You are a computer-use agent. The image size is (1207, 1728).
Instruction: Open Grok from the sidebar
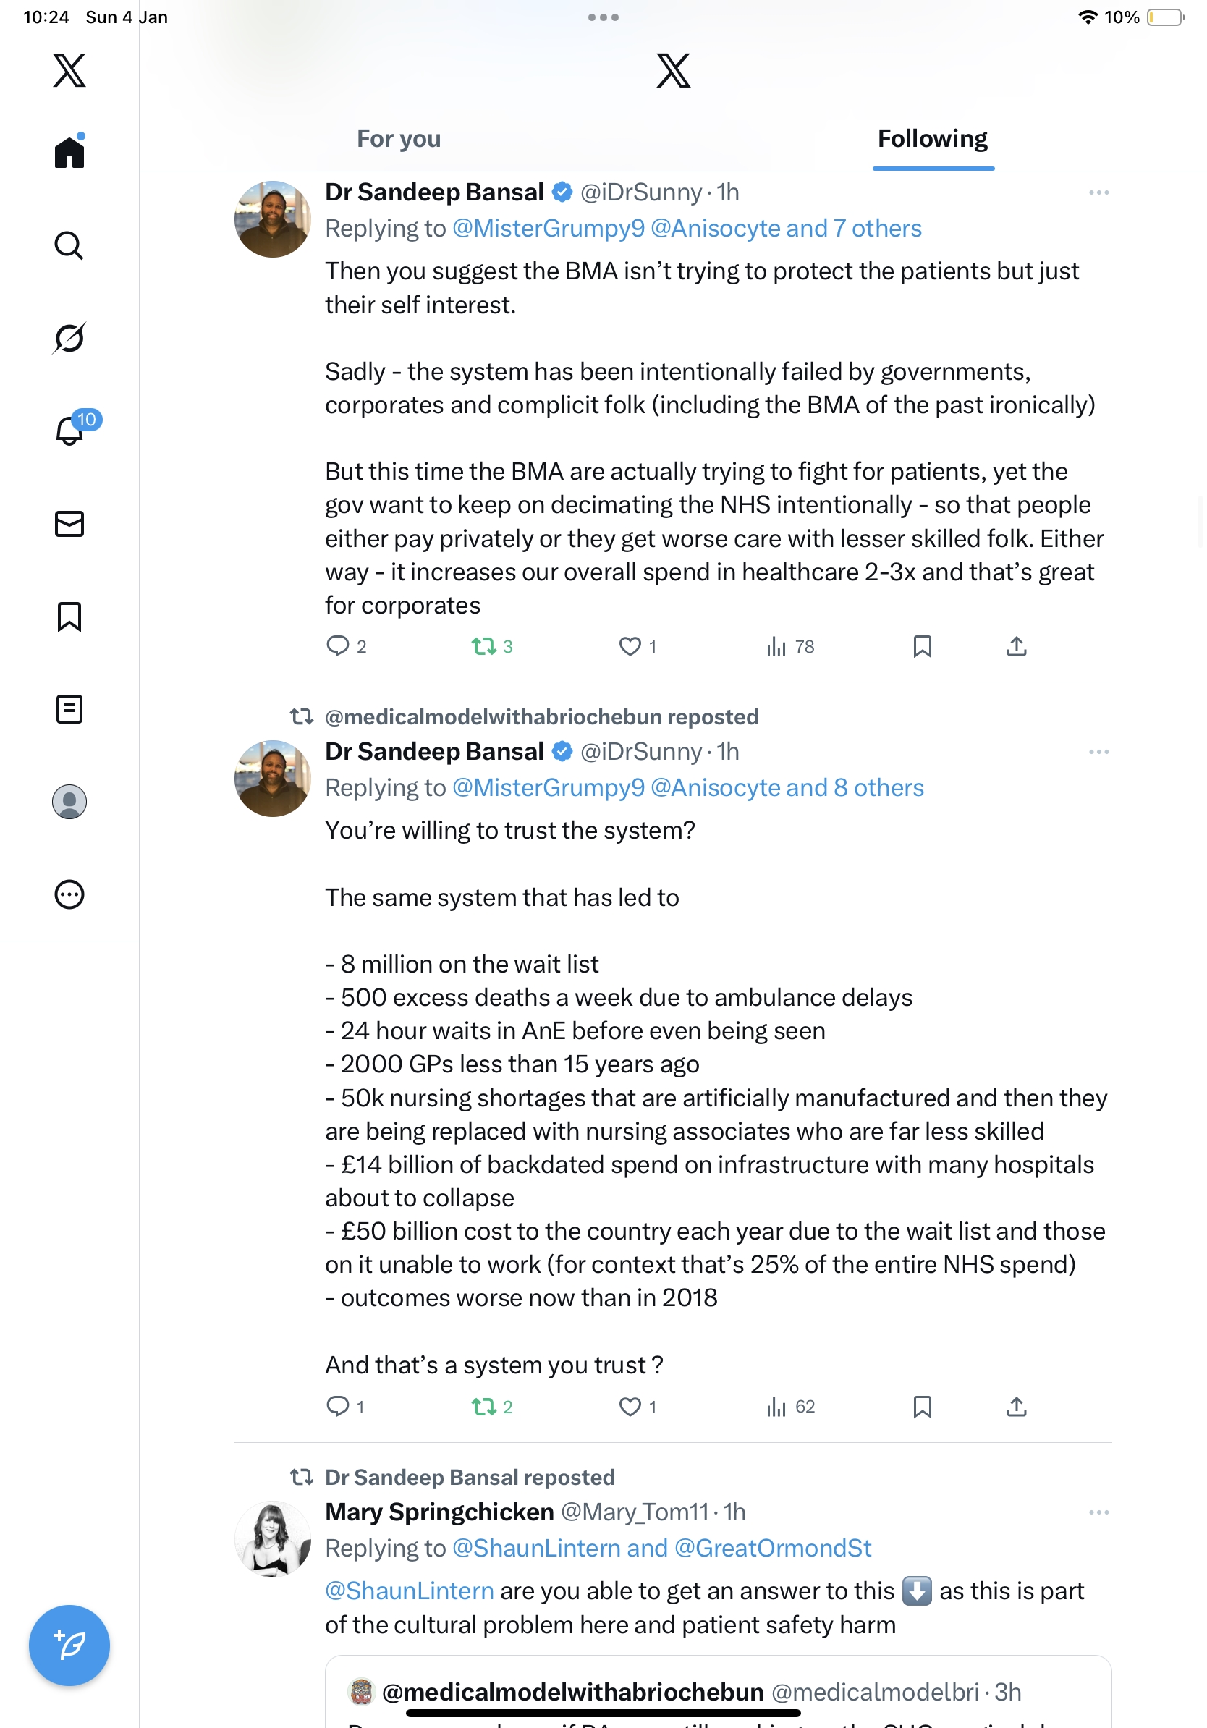point(69,338)
